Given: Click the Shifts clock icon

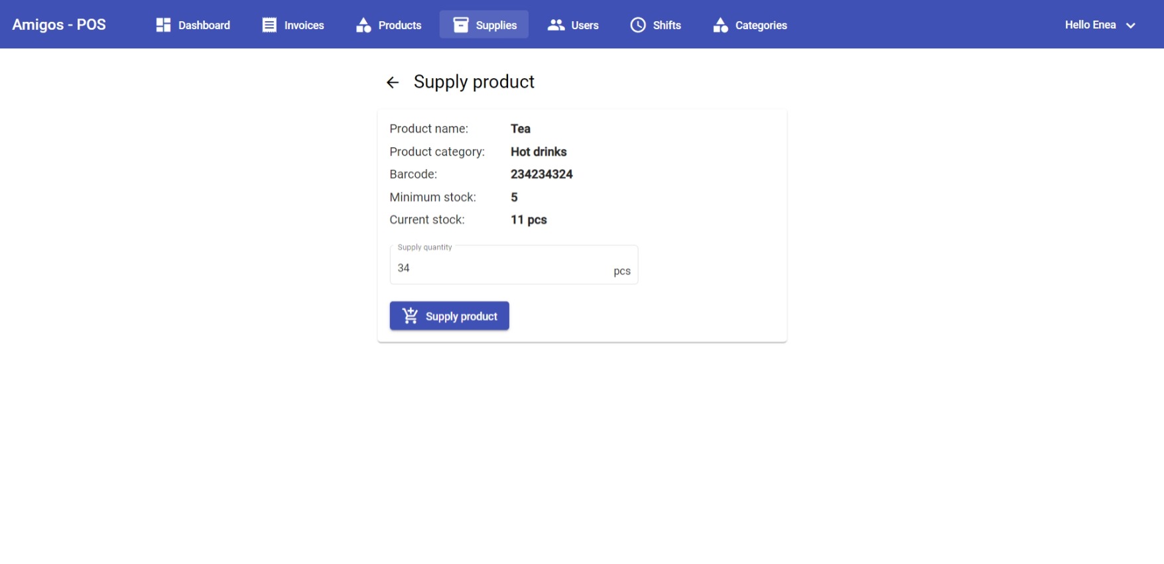Looking at the screenshot, I should 638,25.
